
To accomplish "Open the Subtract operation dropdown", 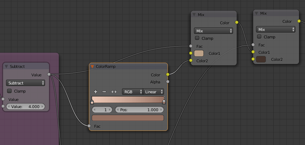I will [25, 83].
